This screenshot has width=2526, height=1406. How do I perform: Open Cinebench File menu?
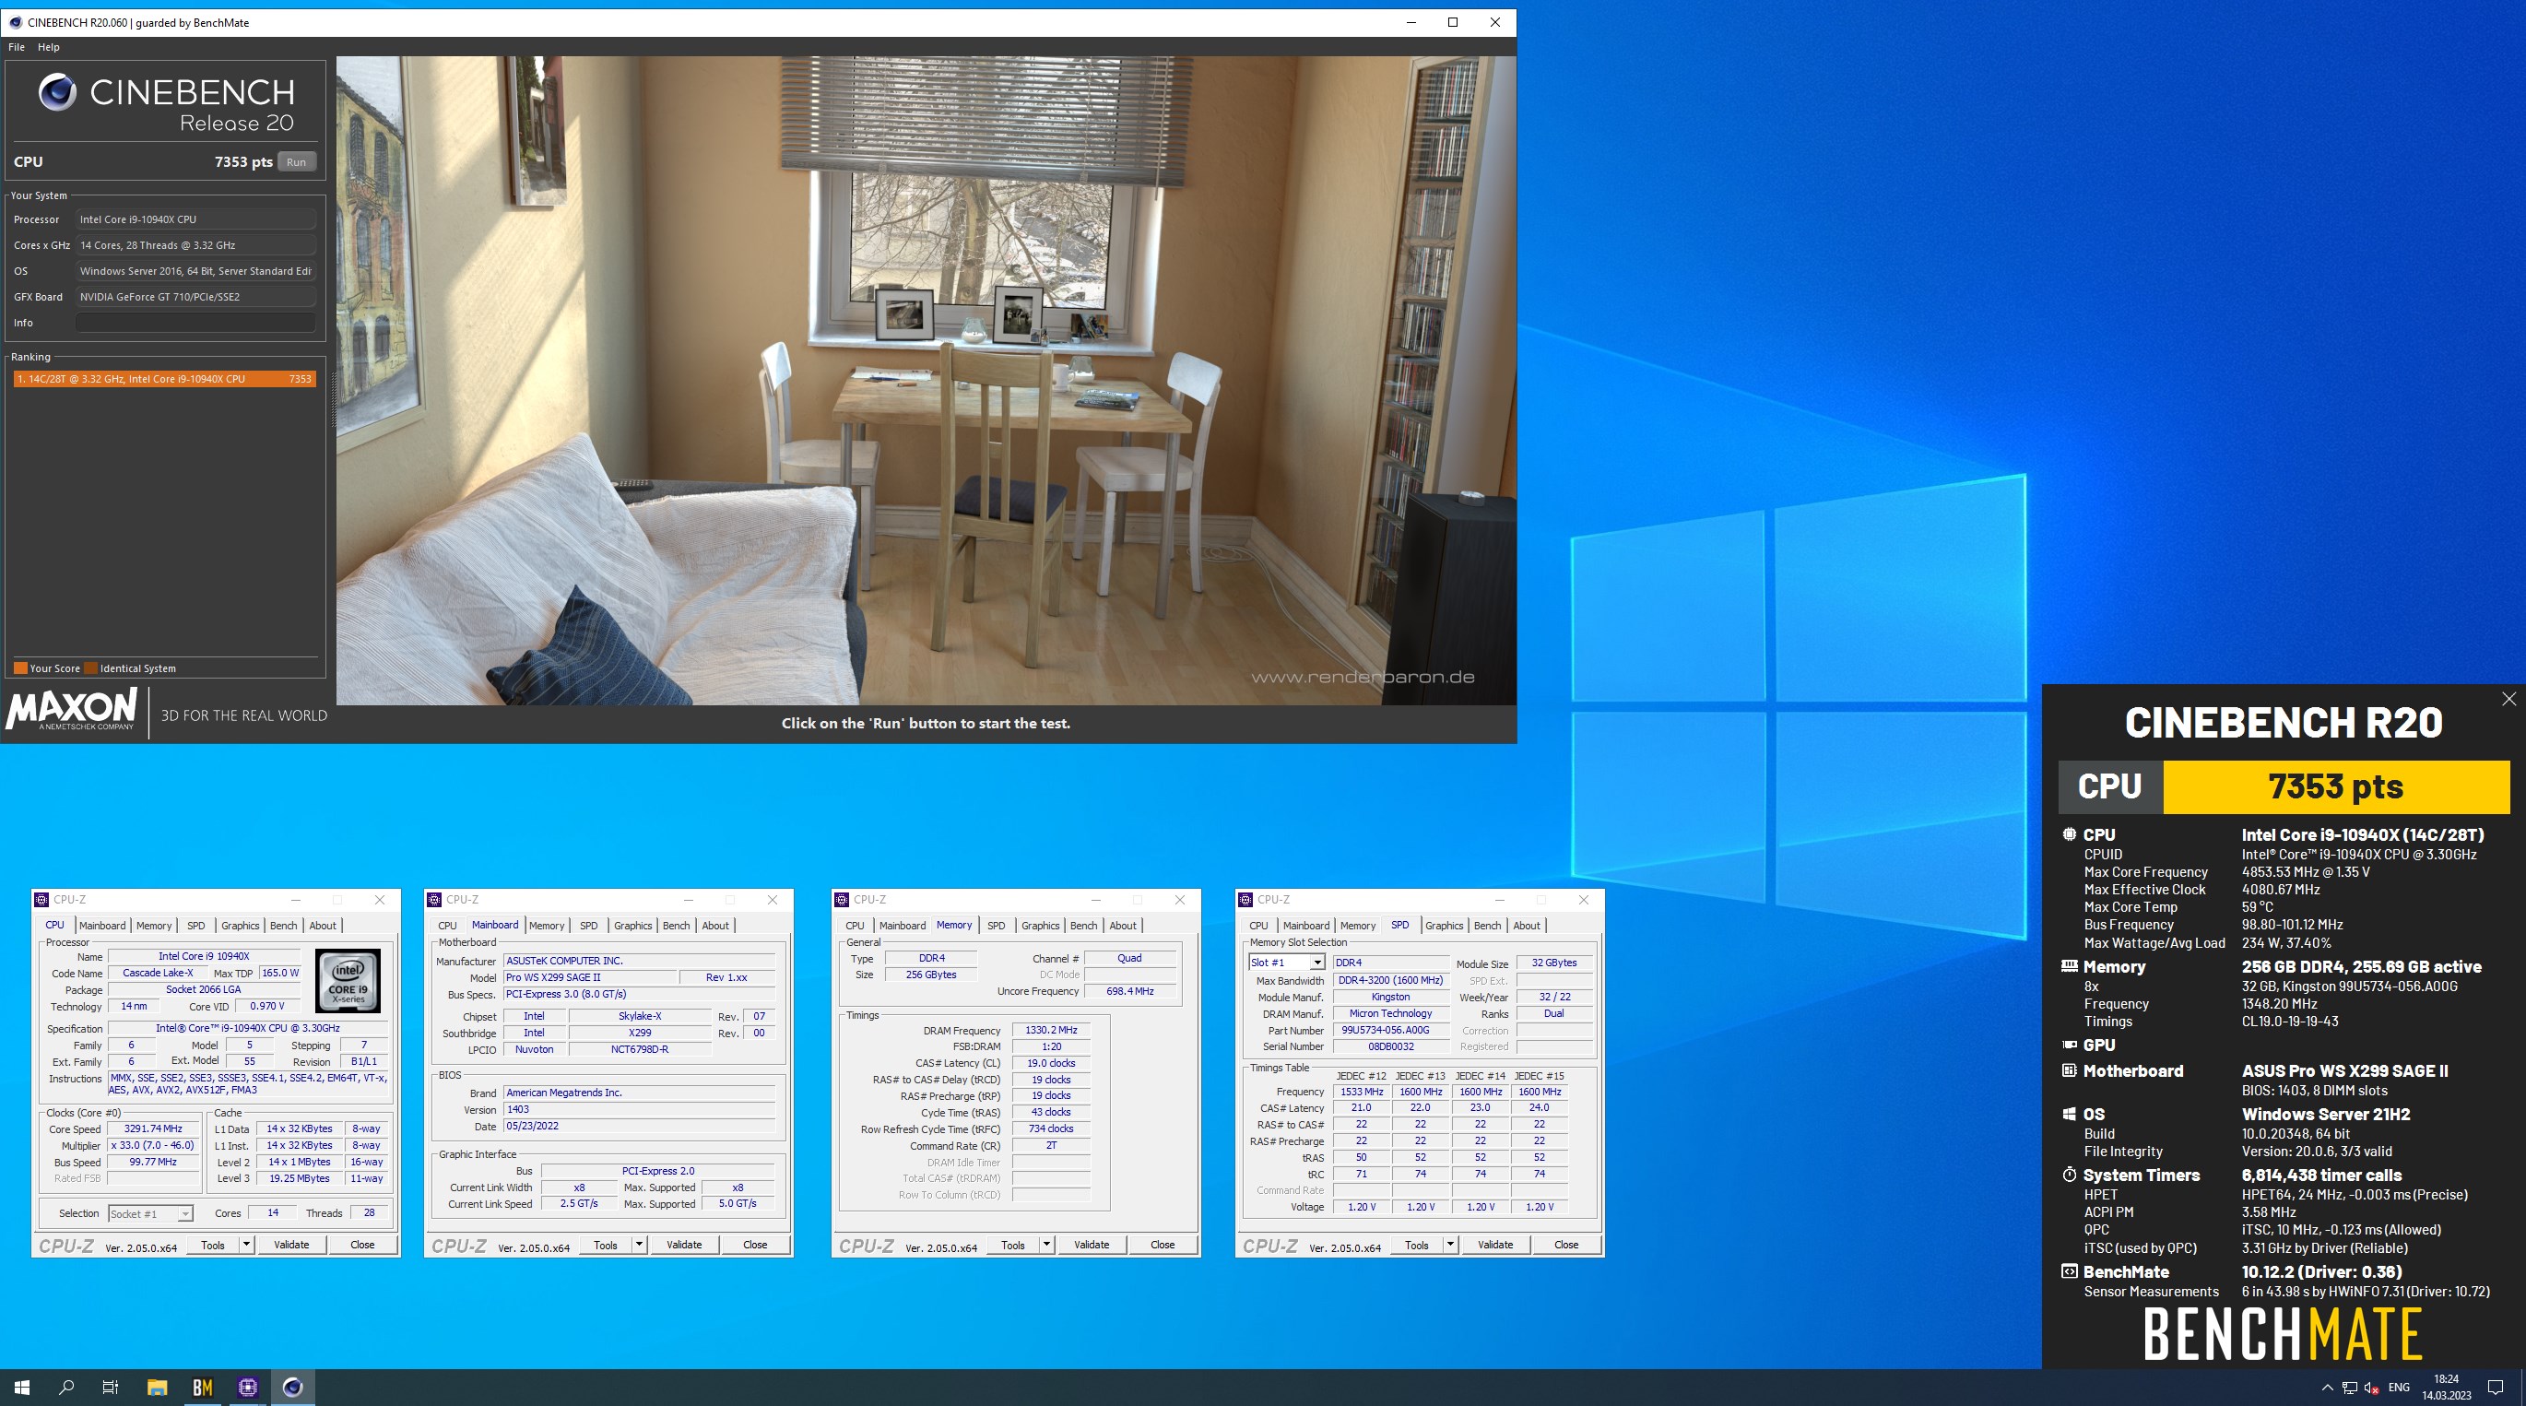click(x=16, y=47)
